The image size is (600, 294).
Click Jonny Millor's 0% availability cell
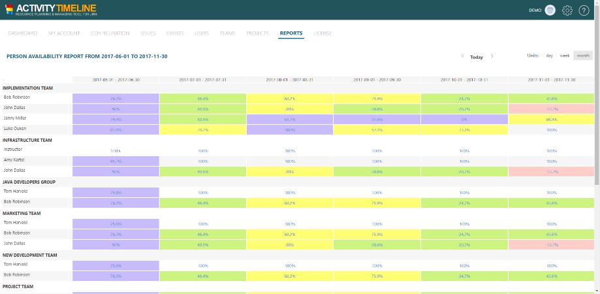[464, 120]
